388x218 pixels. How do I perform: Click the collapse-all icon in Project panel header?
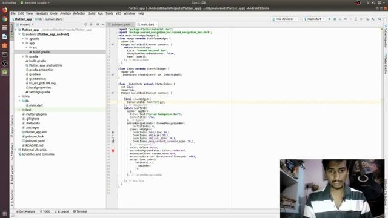(91, 24)
